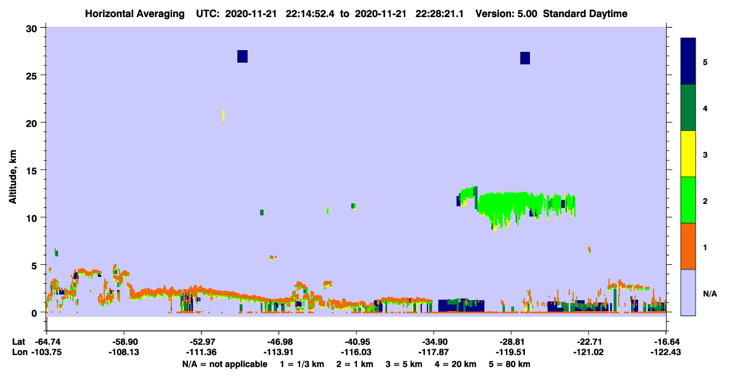Click the latitude value -16.64
This screenshot has height=380, width=740.
666,342
